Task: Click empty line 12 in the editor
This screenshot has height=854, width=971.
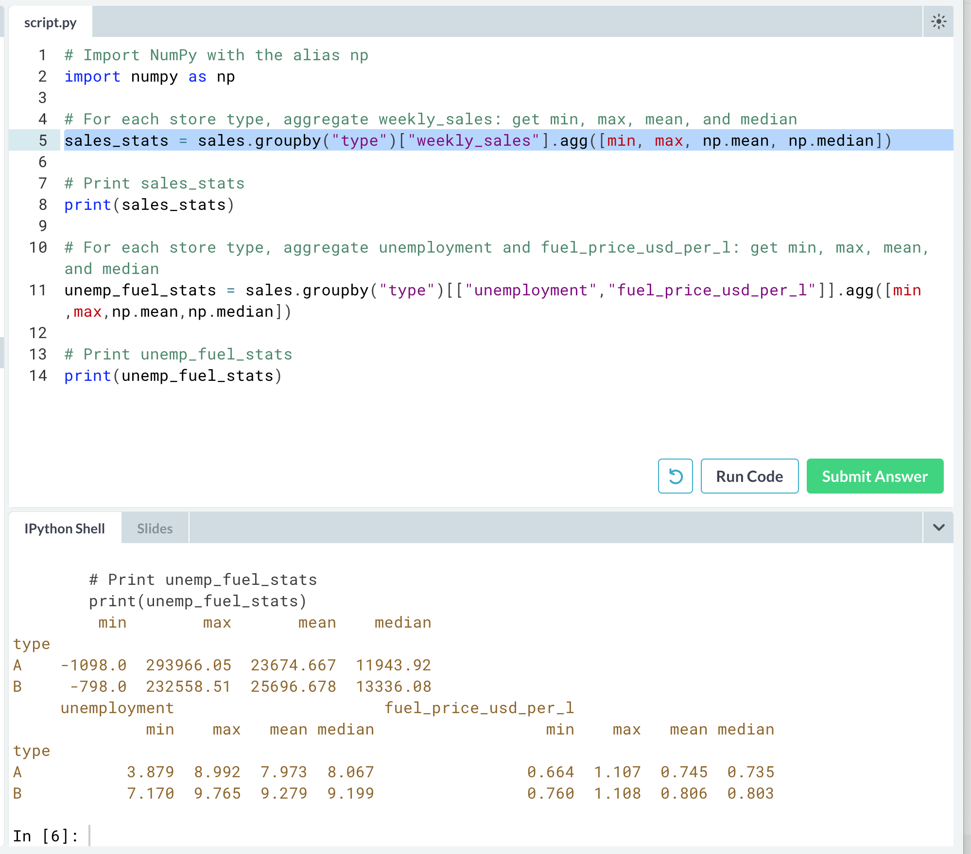Action: click(292, 333)
